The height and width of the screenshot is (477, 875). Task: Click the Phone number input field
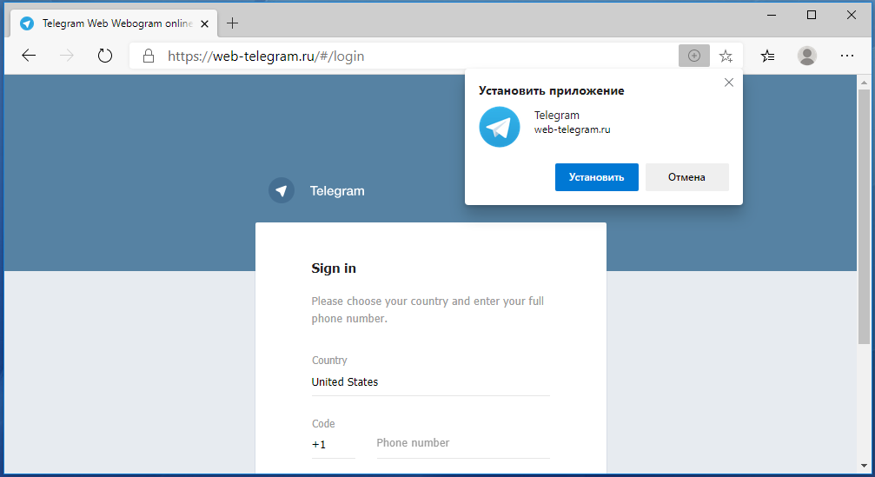tap(463, 443)
